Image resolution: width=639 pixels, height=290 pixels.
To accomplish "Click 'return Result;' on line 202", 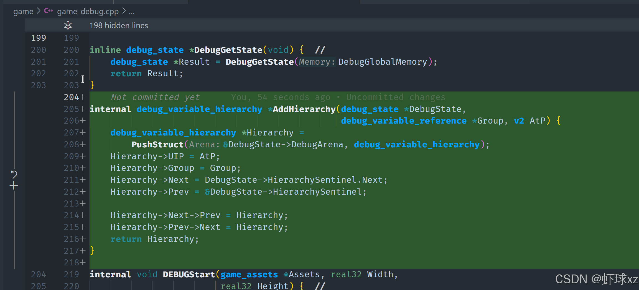I will coord(147,74).
